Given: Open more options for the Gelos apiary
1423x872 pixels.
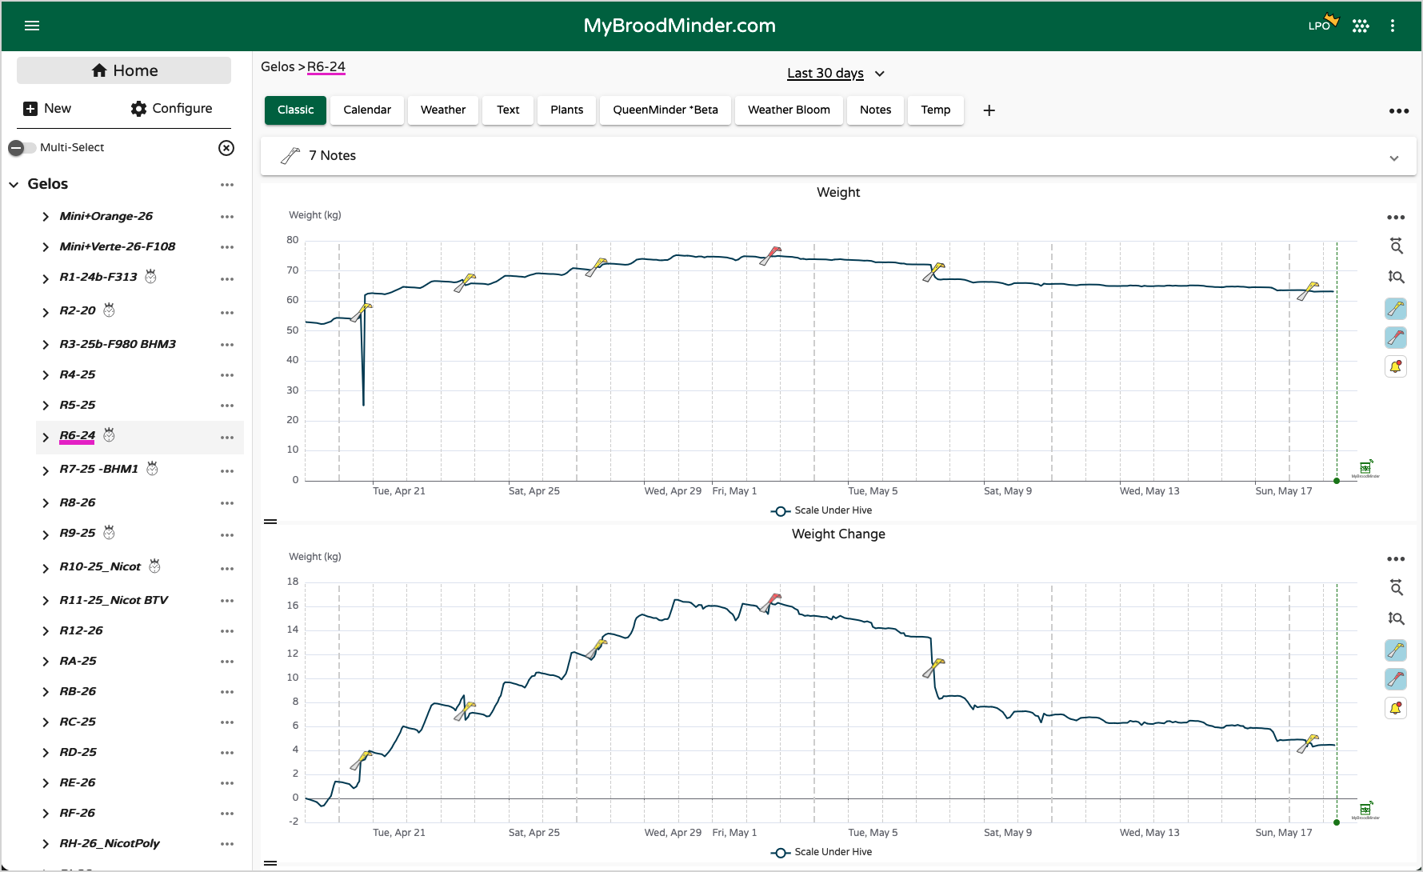Looking at the screenshot, I should pyautogui.click(x=227, y=185).
